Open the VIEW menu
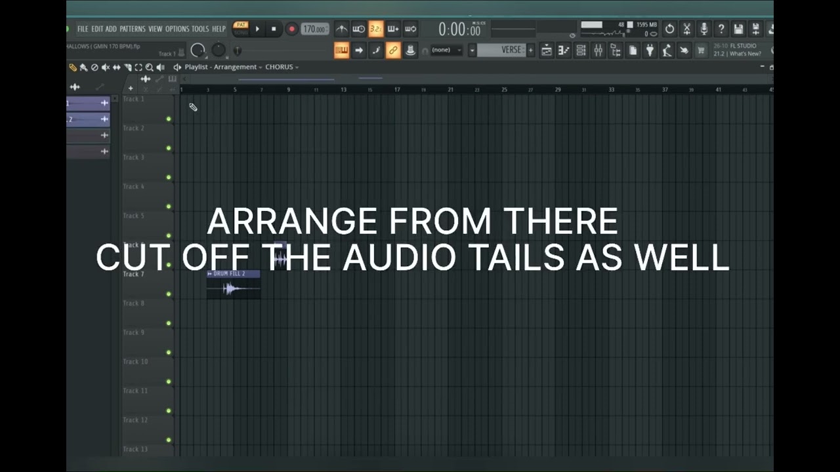 pos(156,29)
